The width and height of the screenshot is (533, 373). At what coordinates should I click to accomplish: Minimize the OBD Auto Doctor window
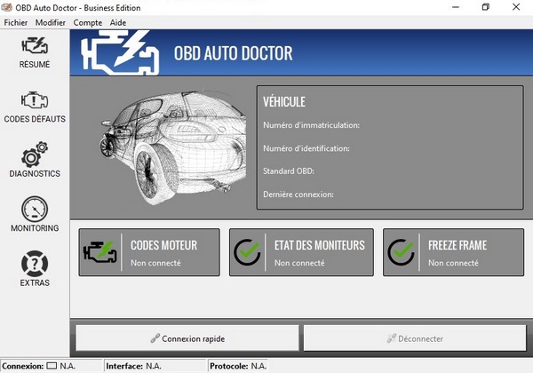(x=456, y=7)
